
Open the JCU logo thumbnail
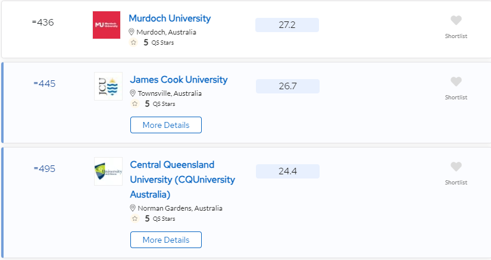coord(108,86)
